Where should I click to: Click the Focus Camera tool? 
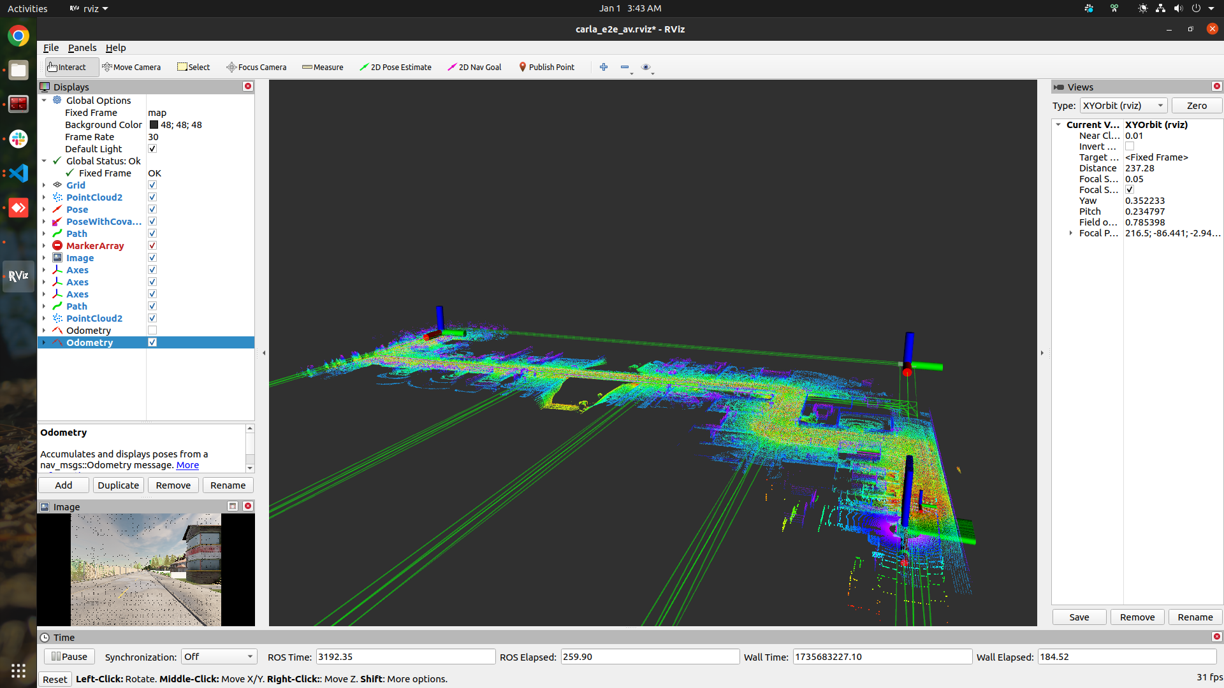(x=256, y=67)
